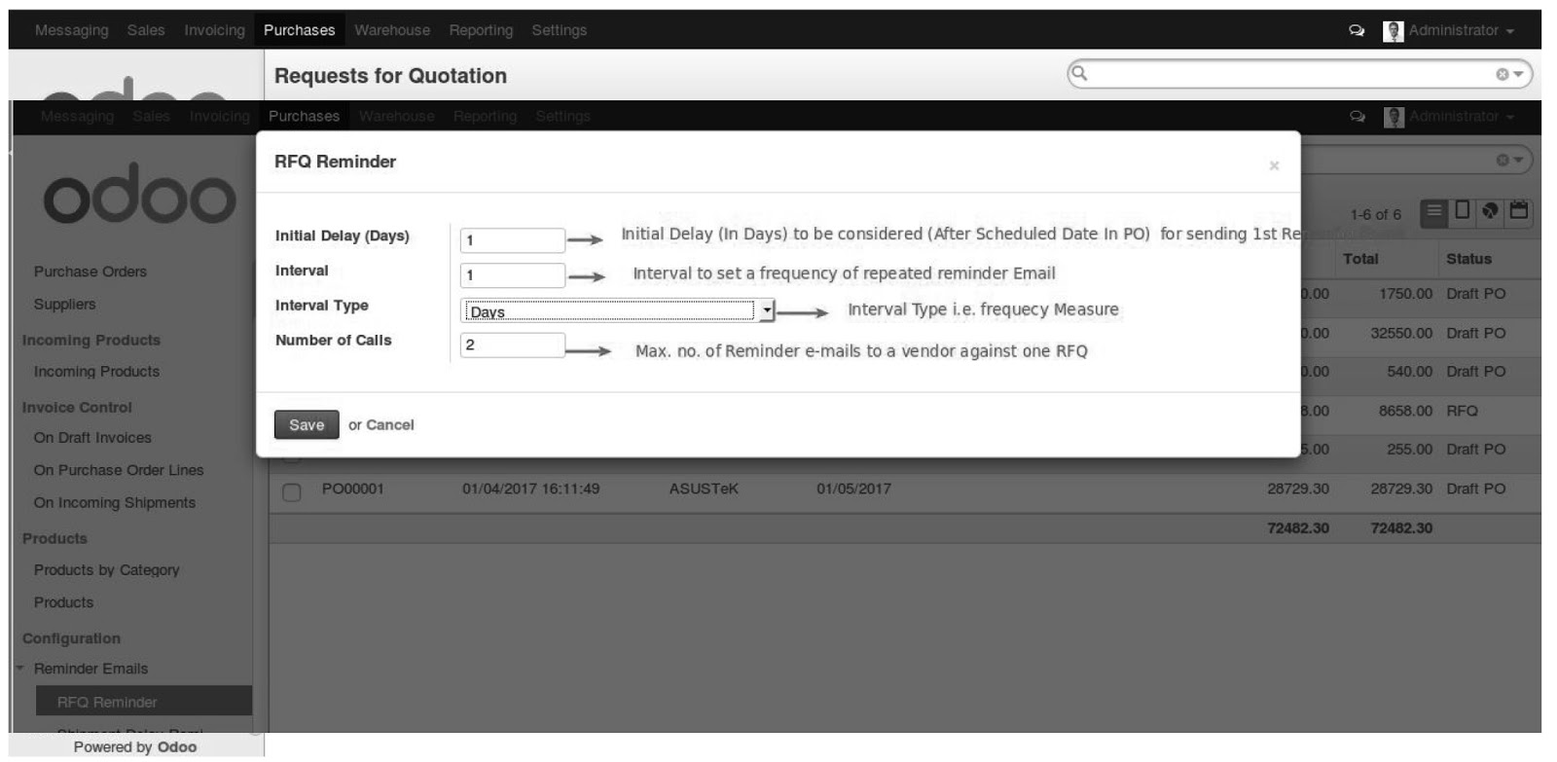1557x762 pixels.
Task: Click the 255.00 total cell
Action: 1409,450
